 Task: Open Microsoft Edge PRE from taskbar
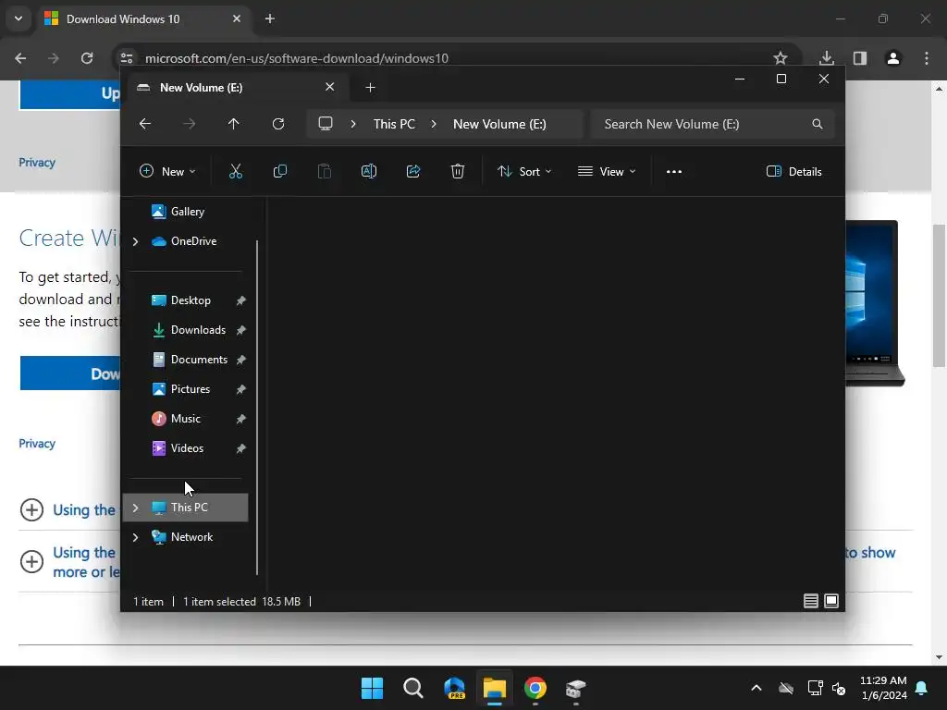[x=454, y=688]
